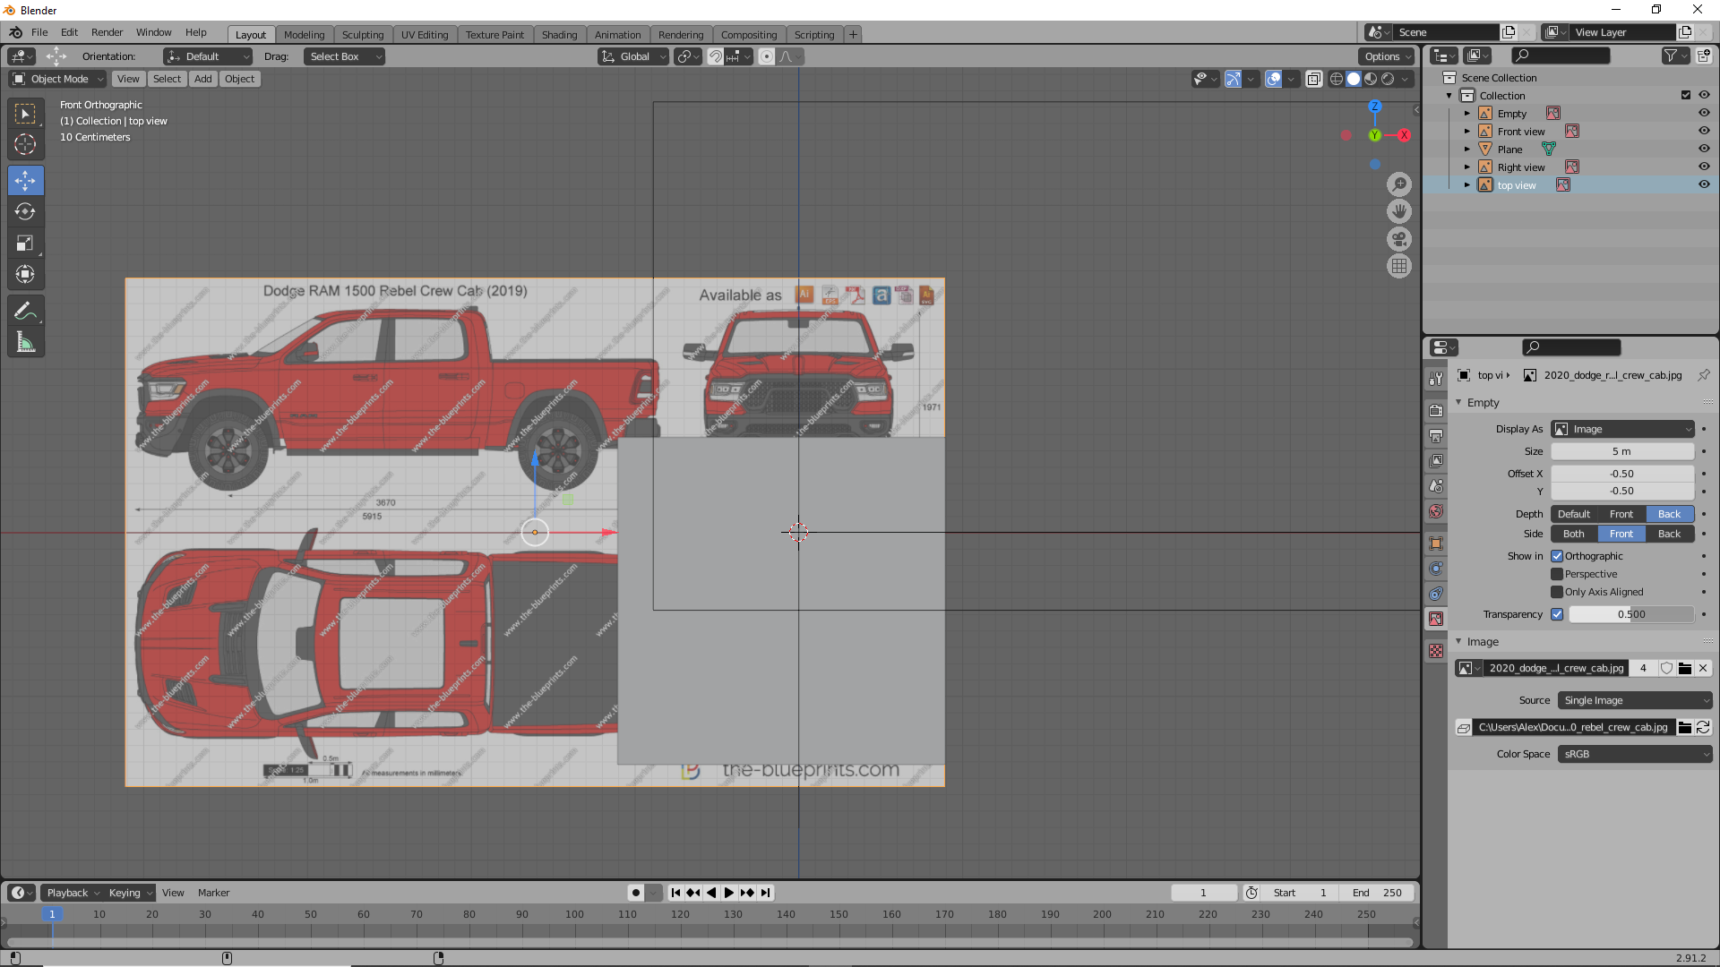Hide the Plane object in outliner
Screen dimensions: 1720x967
(x=1704, y=149)
